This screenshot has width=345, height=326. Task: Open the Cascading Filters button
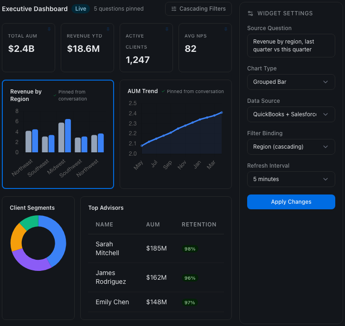(x=198, y=9)
